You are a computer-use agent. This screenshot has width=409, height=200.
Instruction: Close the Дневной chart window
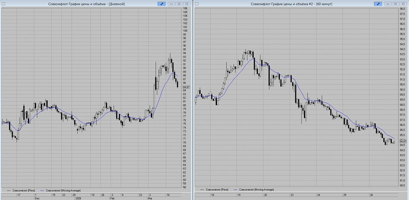click(x=187, y=4)
